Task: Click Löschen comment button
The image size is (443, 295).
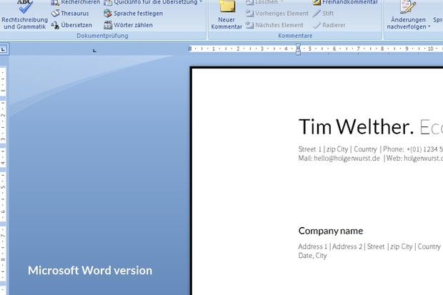Action: [x=264, y=3]
